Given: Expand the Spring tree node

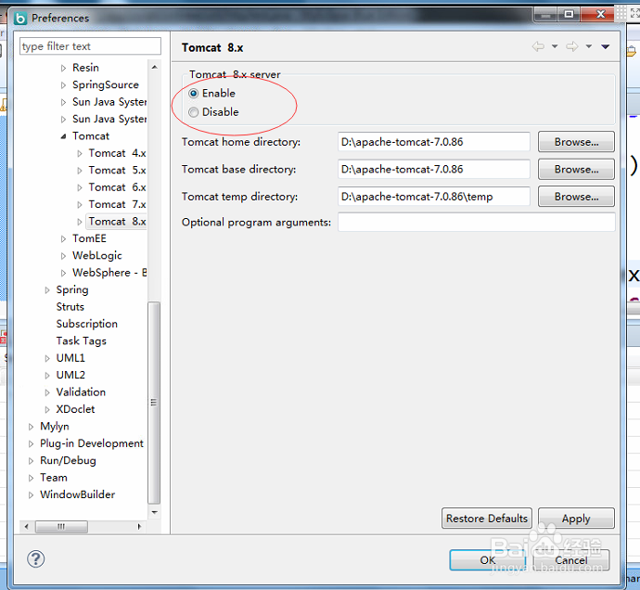Looking at the screenshot, I should tap(47, 289).
